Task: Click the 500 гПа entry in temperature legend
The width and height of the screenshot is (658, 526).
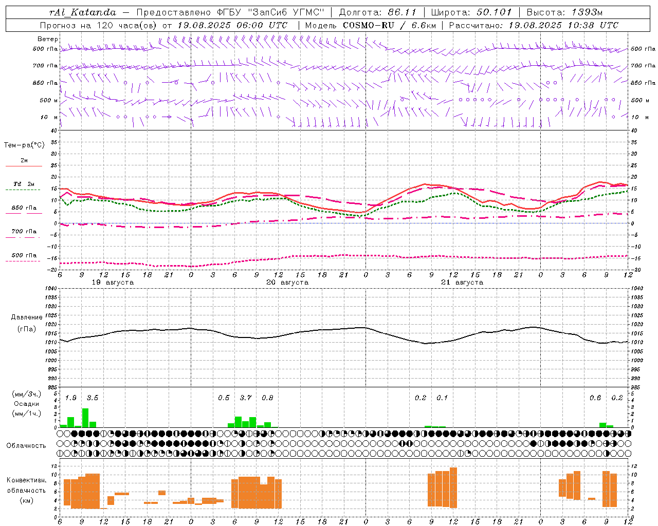Action: click(24, 255)
